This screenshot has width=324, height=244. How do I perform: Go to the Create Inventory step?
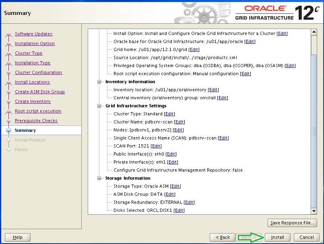click(33, 101)
